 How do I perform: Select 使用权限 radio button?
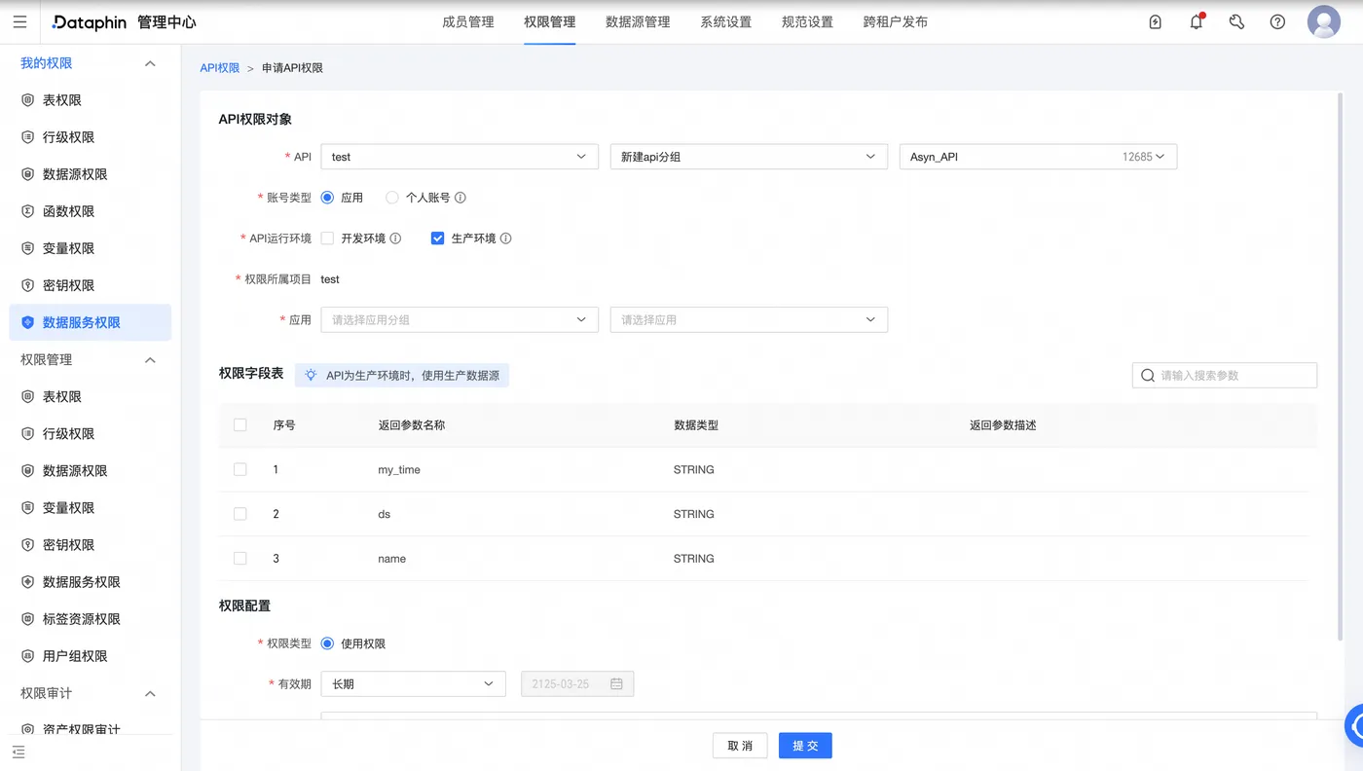pyautogui.click(x=327, y=643)
